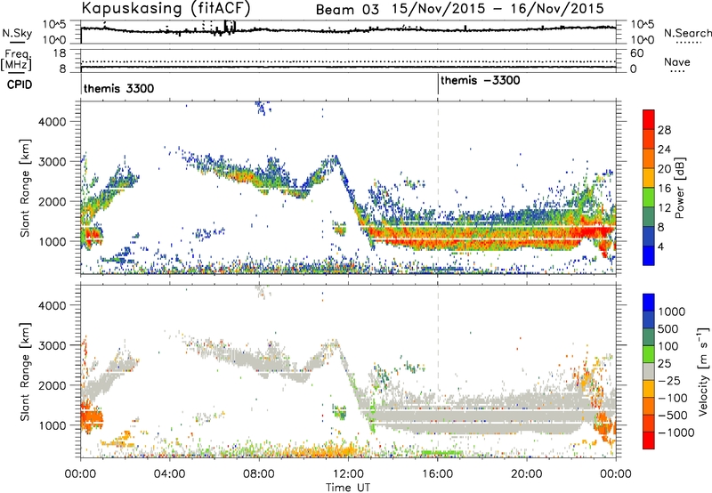Viewport: 712px width, 493px height.
Task: Click the '500' Velocity colorbar tick
Action: [668, 328]
